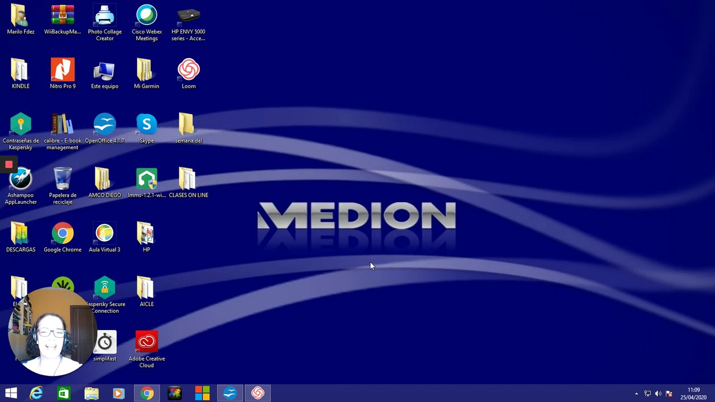715x402 pixels.
Task: Launch Google Chrome desktop shortcut
Action: pyautogui.click(x=63, y=237)
